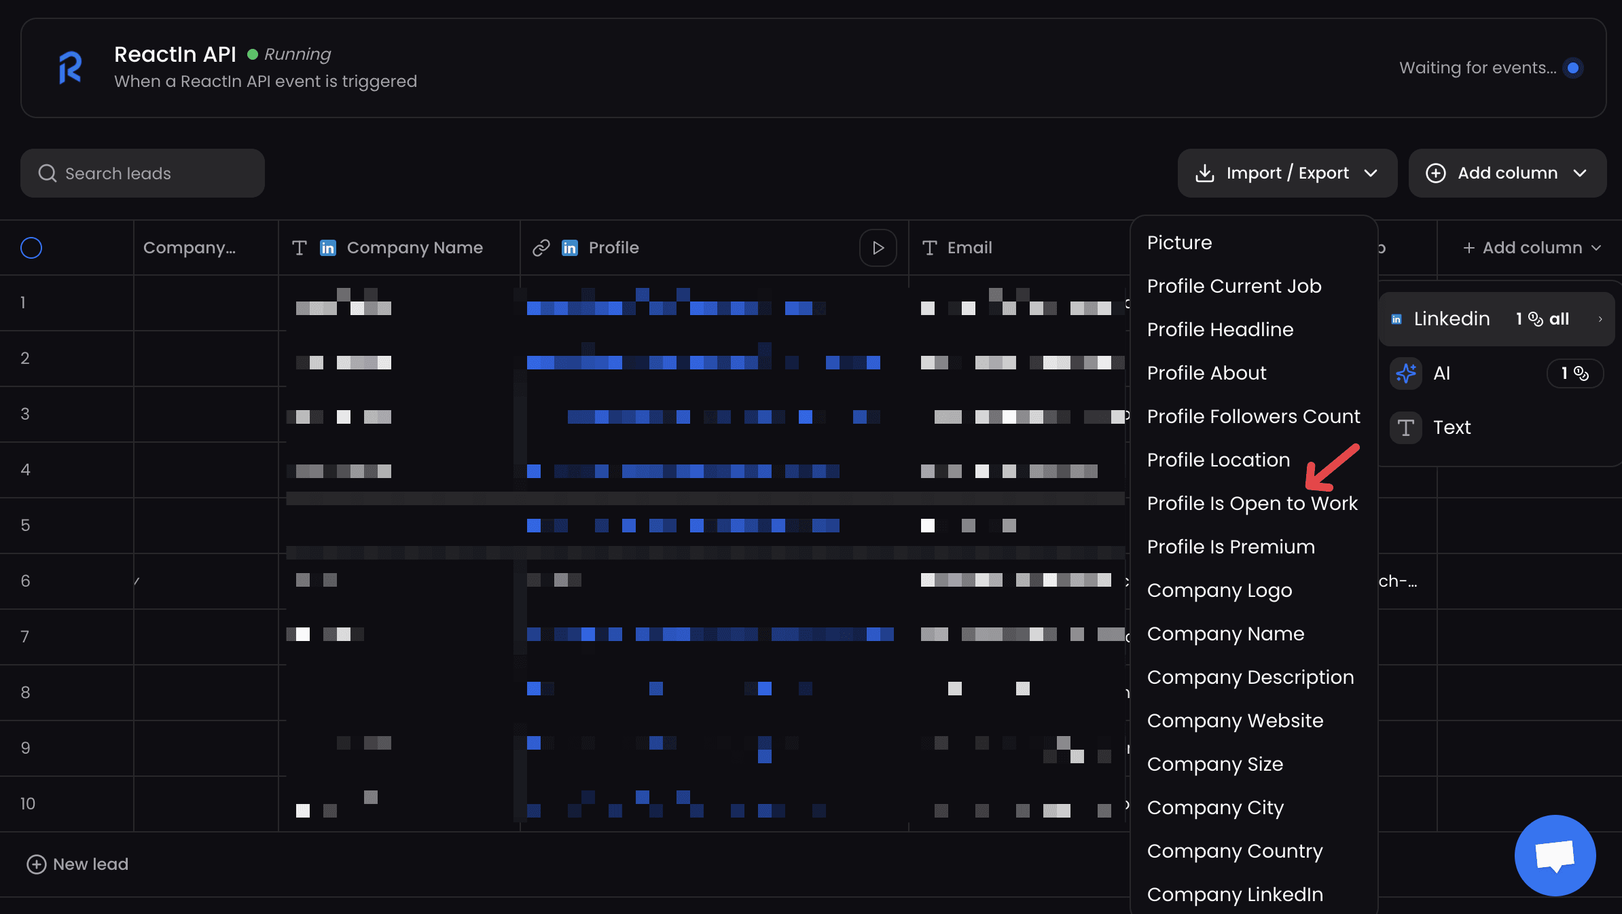Toggle the select-all circle in table header
The image size is (1622, 914).
[31, 248]
